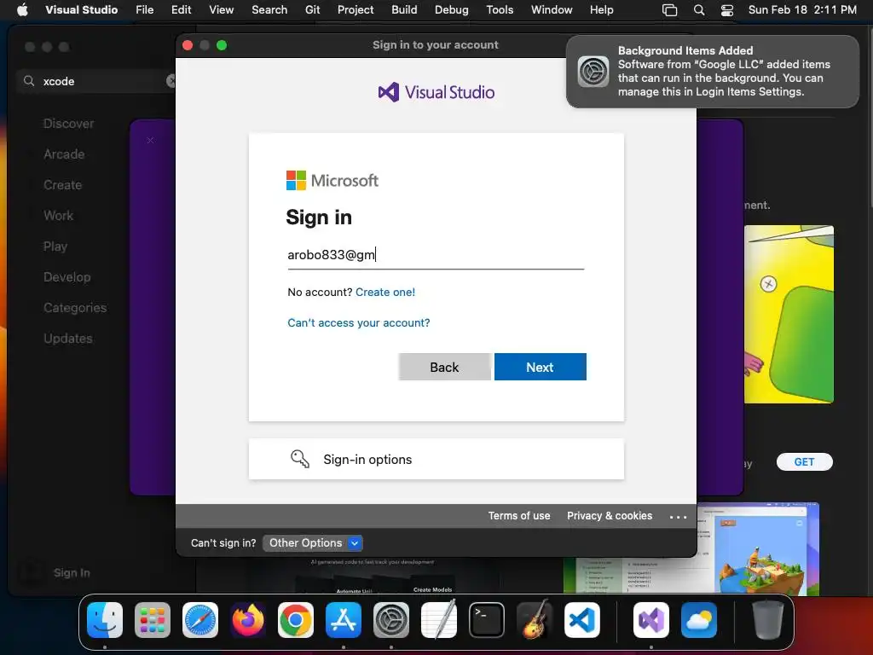This screenshot has height=655, width=873.
Task: Open Privacy & cookies link
Action: click(609, 516)
